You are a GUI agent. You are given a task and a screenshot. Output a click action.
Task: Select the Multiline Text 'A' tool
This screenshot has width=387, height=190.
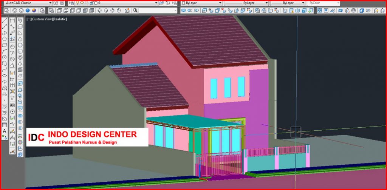pyautogui.click(x=5, y=131)
